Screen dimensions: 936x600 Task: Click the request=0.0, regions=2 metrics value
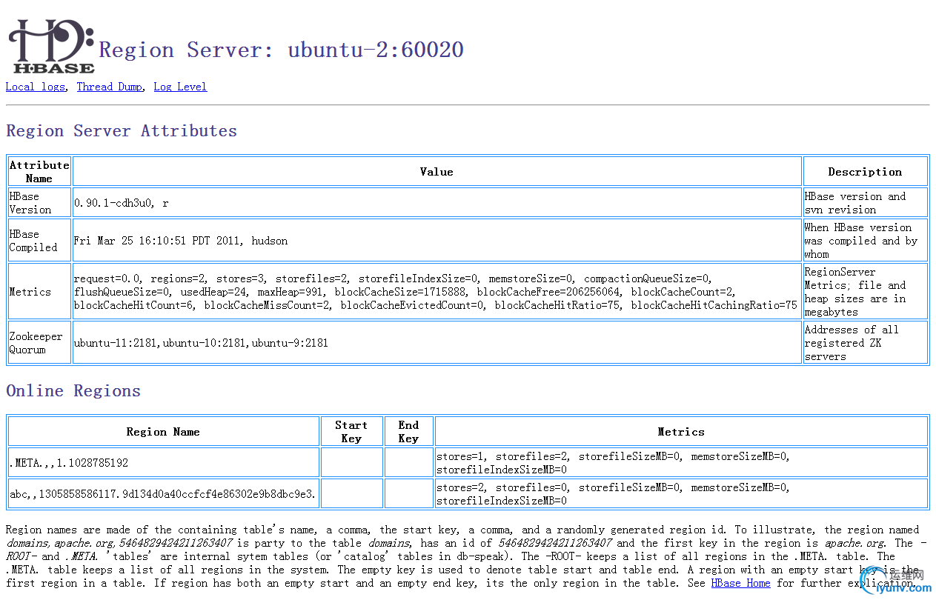[437, 291]
